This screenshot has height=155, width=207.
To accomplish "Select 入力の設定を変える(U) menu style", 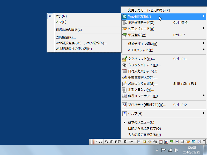I will [164, 135].
